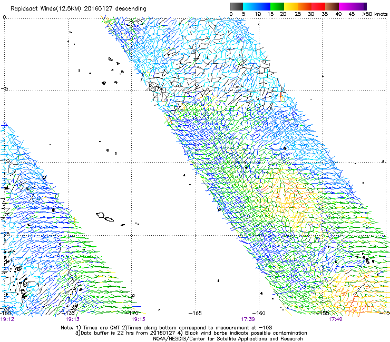Click the orange 25-30 knots legend segment
This screenshot has width=390, height=342.
(x=305, y=6)
